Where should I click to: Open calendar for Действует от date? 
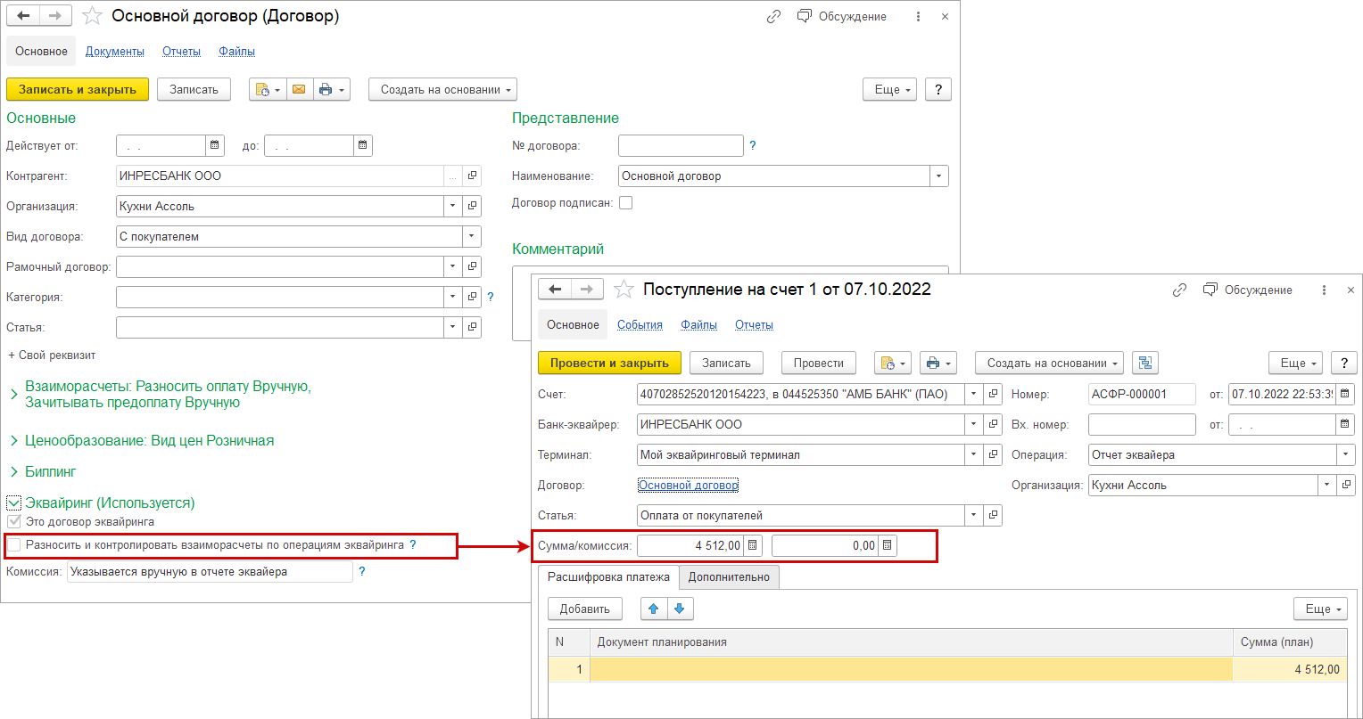pos(214,145)
